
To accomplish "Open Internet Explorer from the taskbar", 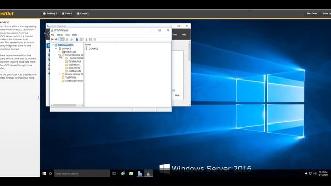I will [x=123, y=174].
